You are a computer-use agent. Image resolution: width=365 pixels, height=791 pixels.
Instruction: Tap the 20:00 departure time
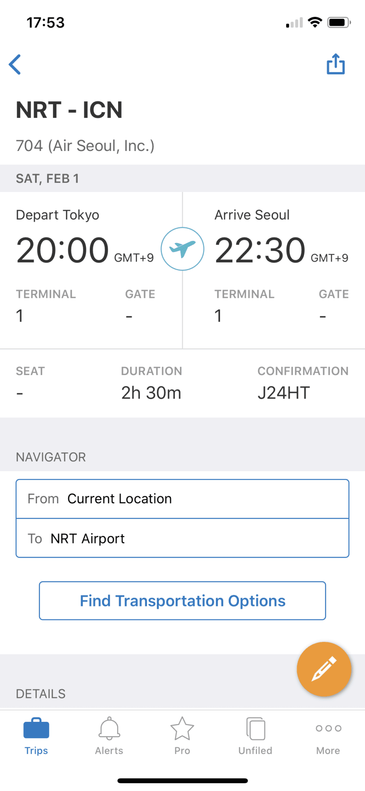pyautogui.click(x=63, y=250)
